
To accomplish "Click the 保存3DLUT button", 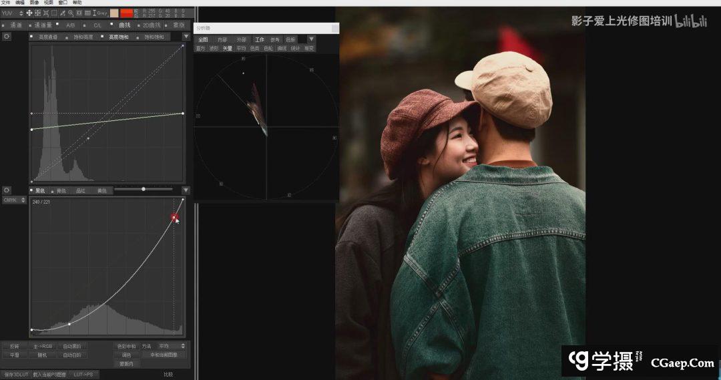I will pyautogui.click(x=15, y=375).
